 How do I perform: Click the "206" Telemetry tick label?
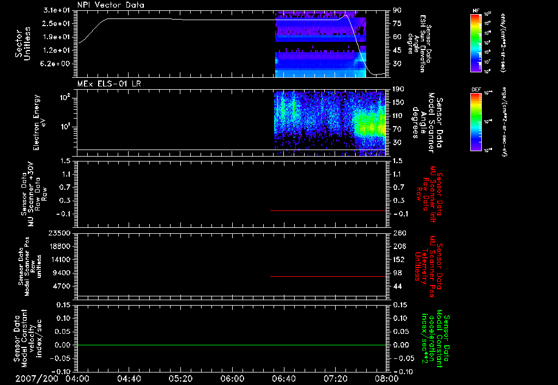(x=398, y=246)
